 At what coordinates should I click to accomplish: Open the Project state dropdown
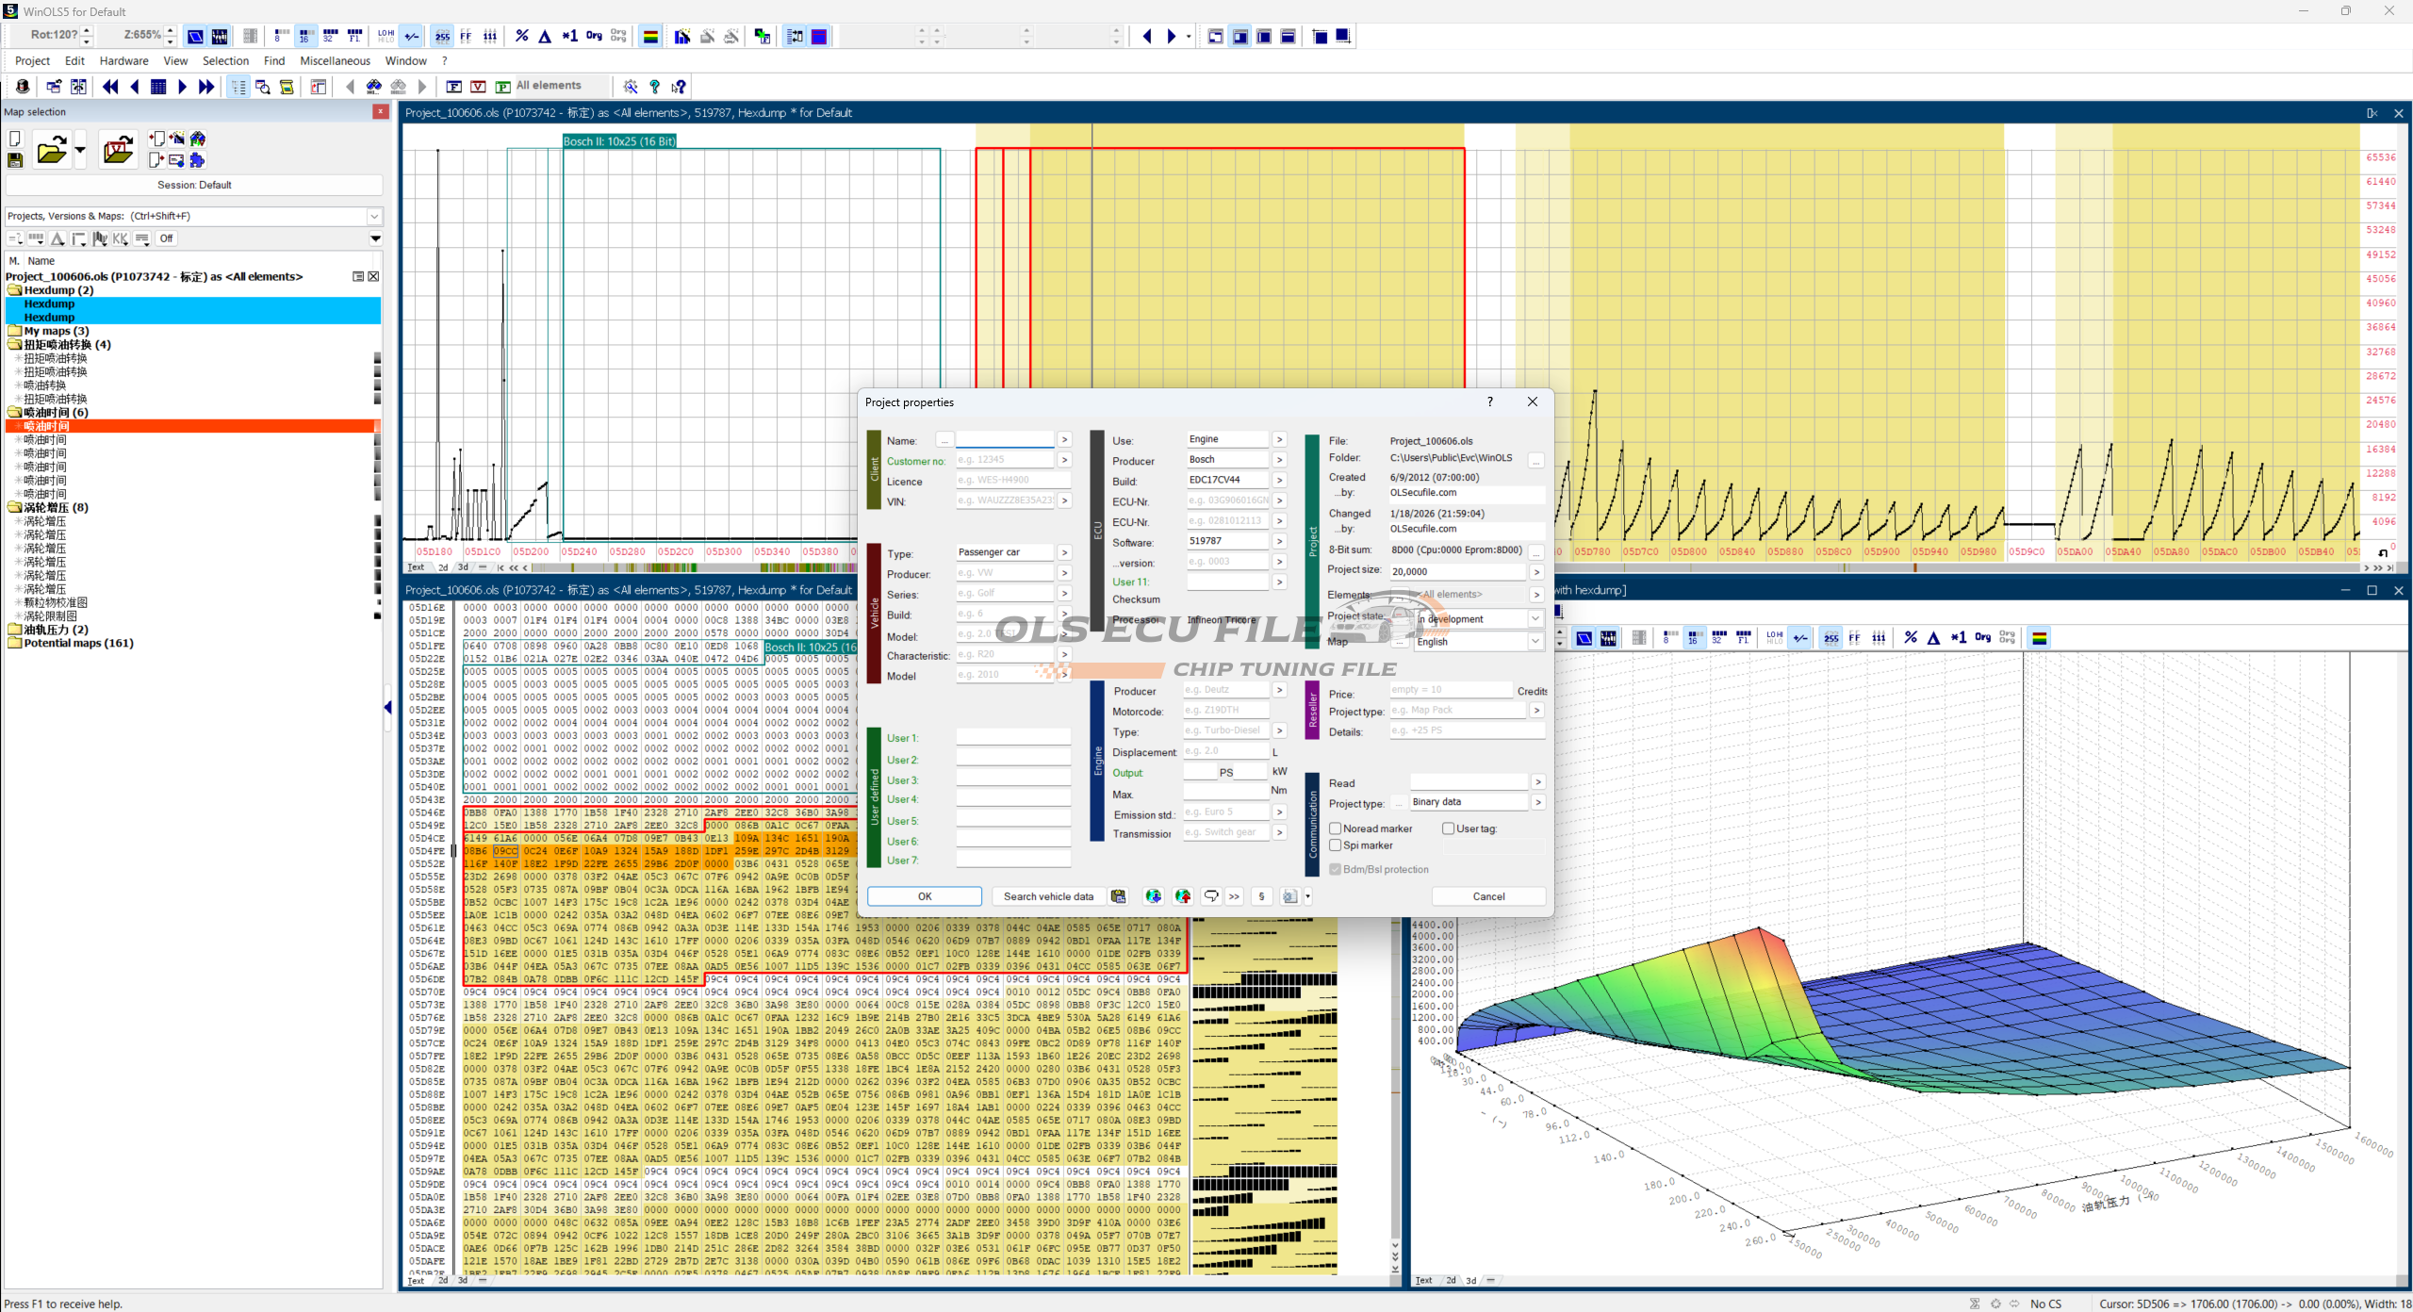1535,619
